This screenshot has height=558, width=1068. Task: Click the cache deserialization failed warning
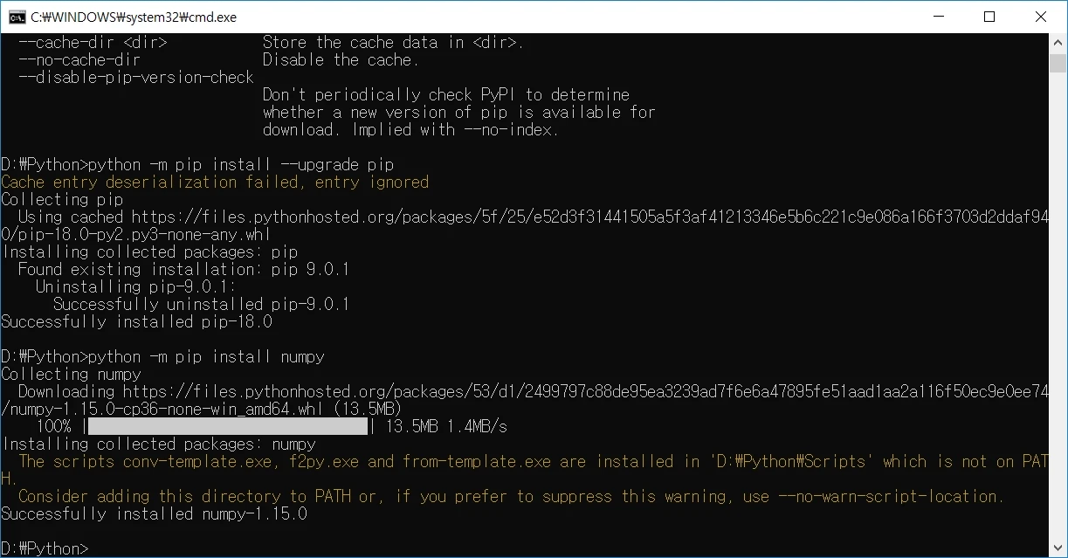[x=215, y=182]
